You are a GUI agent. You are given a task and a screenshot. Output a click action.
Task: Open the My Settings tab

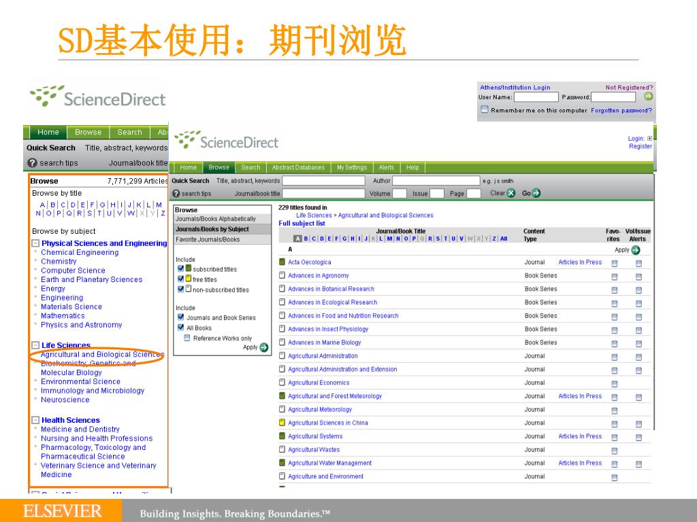pos(352,167)
